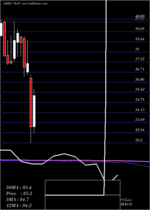The width and height of the screenshot is (150, 210).
Task: Select the 32.2 price axis label
Action: [138, 140]
